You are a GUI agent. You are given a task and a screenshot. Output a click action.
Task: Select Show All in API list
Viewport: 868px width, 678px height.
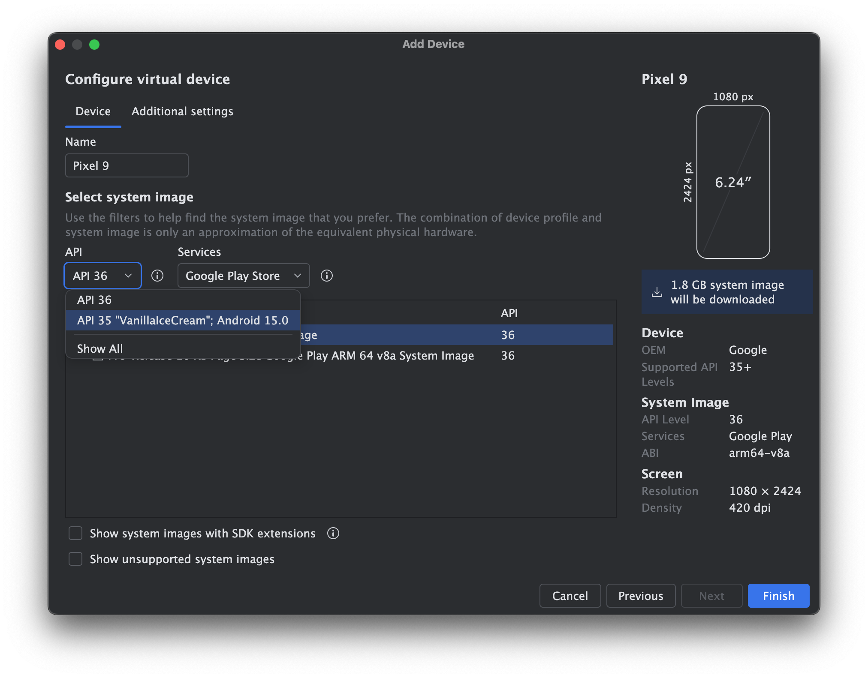(100, 348)
